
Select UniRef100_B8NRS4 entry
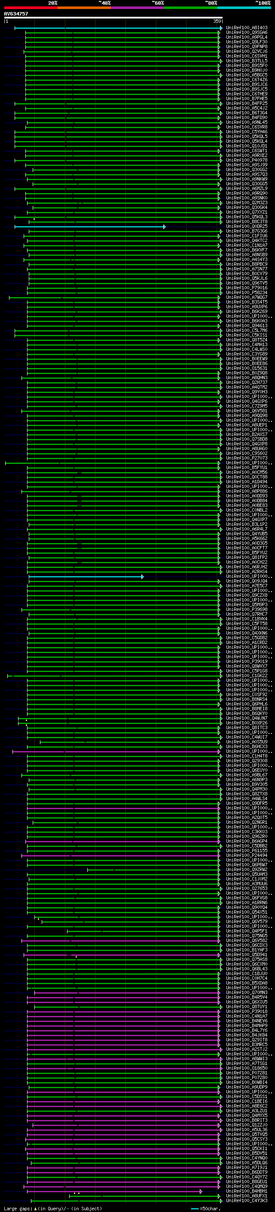point(247,699)
